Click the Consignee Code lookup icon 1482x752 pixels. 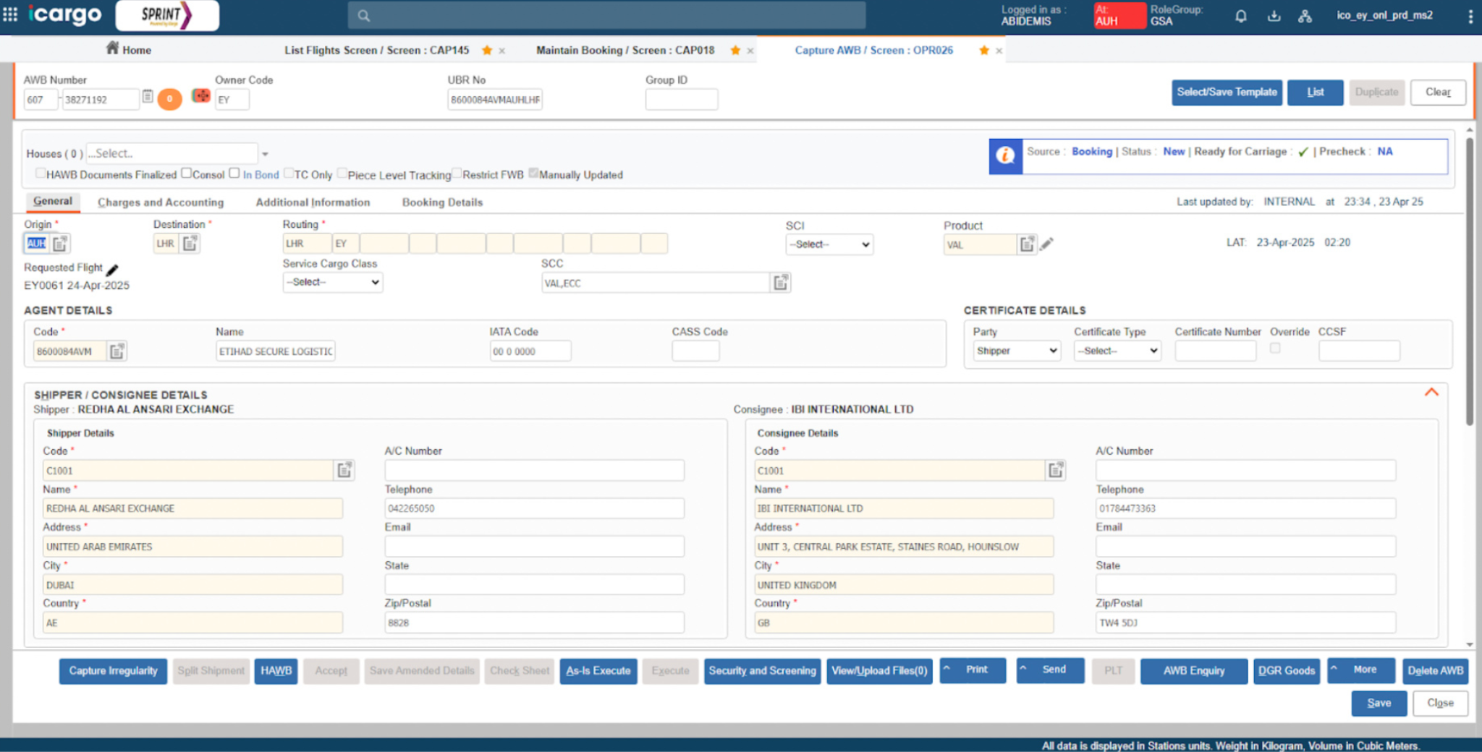(1056, 471)
